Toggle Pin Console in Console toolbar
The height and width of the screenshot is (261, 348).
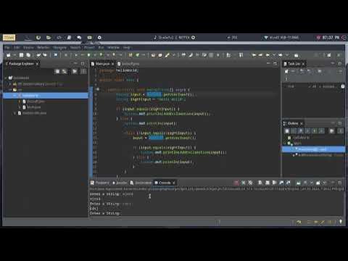tap(299, 183)
